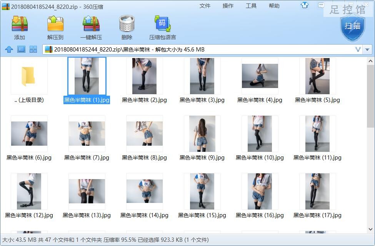Select the thumbnail 黑色半筒袜 (3).jpg
375x246 pixels.
(202, 76)
